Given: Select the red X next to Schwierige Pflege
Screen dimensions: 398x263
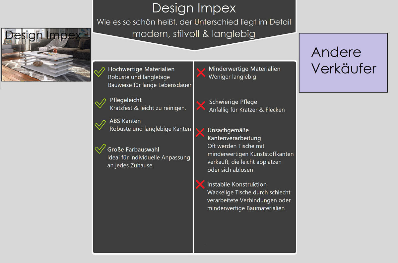Looking at the screenshot, I should point(201,106).
